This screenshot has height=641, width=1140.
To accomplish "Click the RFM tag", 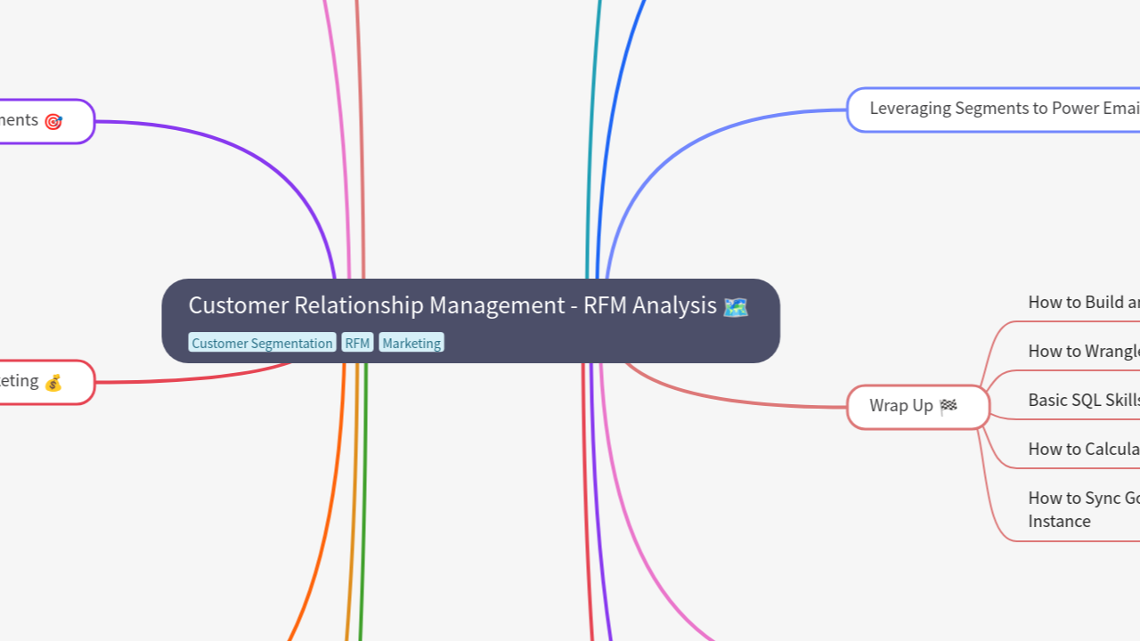I will (x=357, y=343).
